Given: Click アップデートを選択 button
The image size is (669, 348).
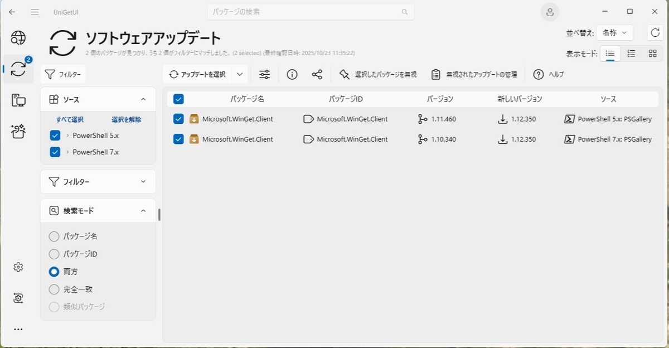Looking at the screenshot, I should (198, 74).
